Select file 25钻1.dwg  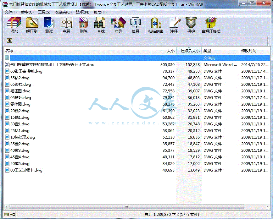coord(20,131)
